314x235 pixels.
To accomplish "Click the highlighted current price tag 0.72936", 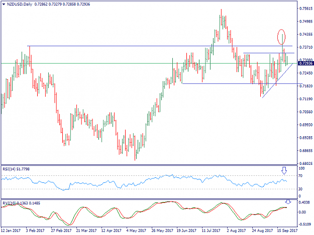I will 305,64.
